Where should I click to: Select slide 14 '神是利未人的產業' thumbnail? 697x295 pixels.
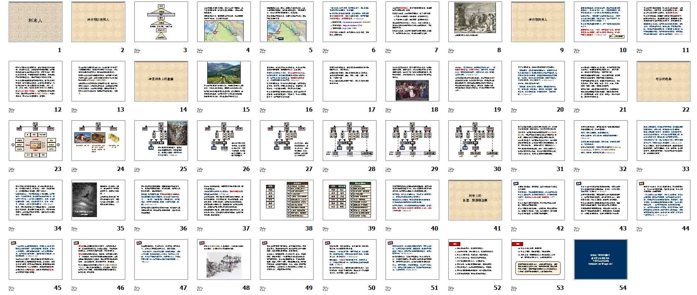tap(161, 81)
